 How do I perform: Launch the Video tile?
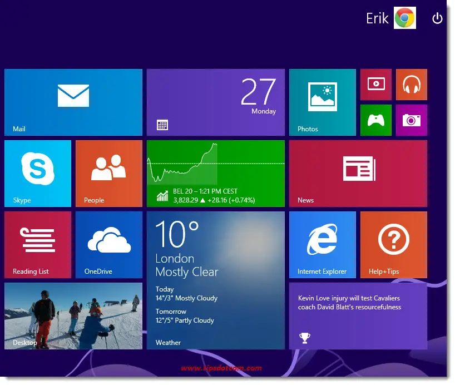click(x=376, y=85)
